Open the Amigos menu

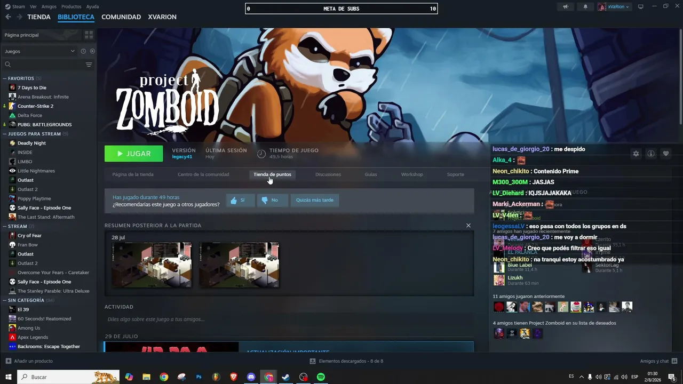click(x=49, y=7)
